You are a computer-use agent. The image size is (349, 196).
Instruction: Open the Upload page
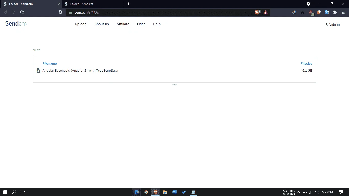coord(81,24)
